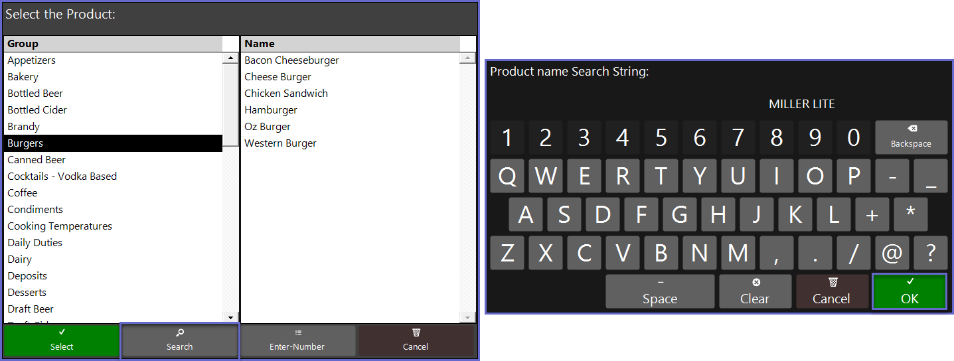Confirm with the green Select button
This screenshot has width=954, height=361.
click(62, 340)
